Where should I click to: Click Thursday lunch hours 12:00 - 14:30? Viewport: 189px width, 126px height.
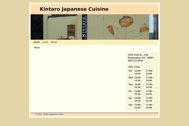tap(138, 86)
